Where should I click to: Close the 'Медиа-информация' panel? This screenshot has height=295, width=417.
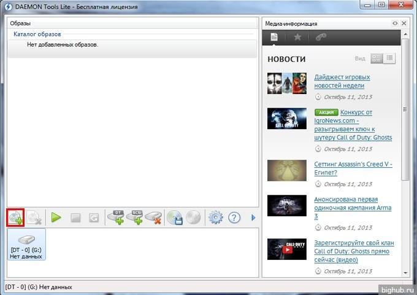404,23
